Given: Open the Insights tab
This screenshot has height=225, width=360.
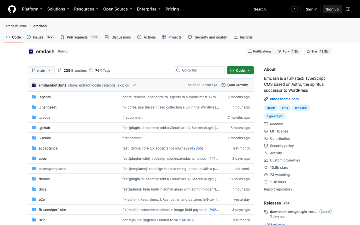Looking at the screenshot, I should (243, 37).
